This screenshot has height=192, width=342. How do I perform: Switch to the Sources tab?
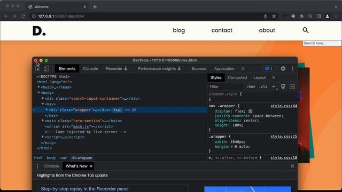(x=199, y=69)
